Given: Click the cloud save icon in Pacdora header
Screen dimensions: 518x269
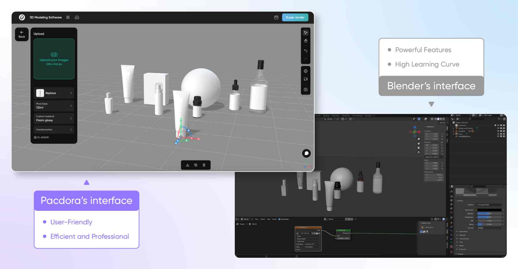Looking at the screenshot, I should 77,17.
